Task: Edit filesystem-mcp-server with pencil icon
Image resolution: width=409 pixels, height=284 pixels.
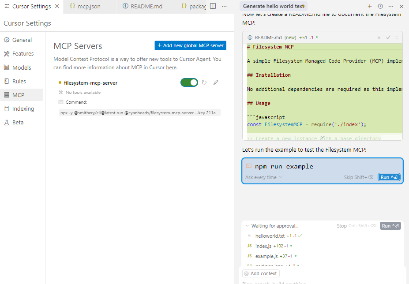Action: [216, 82]
